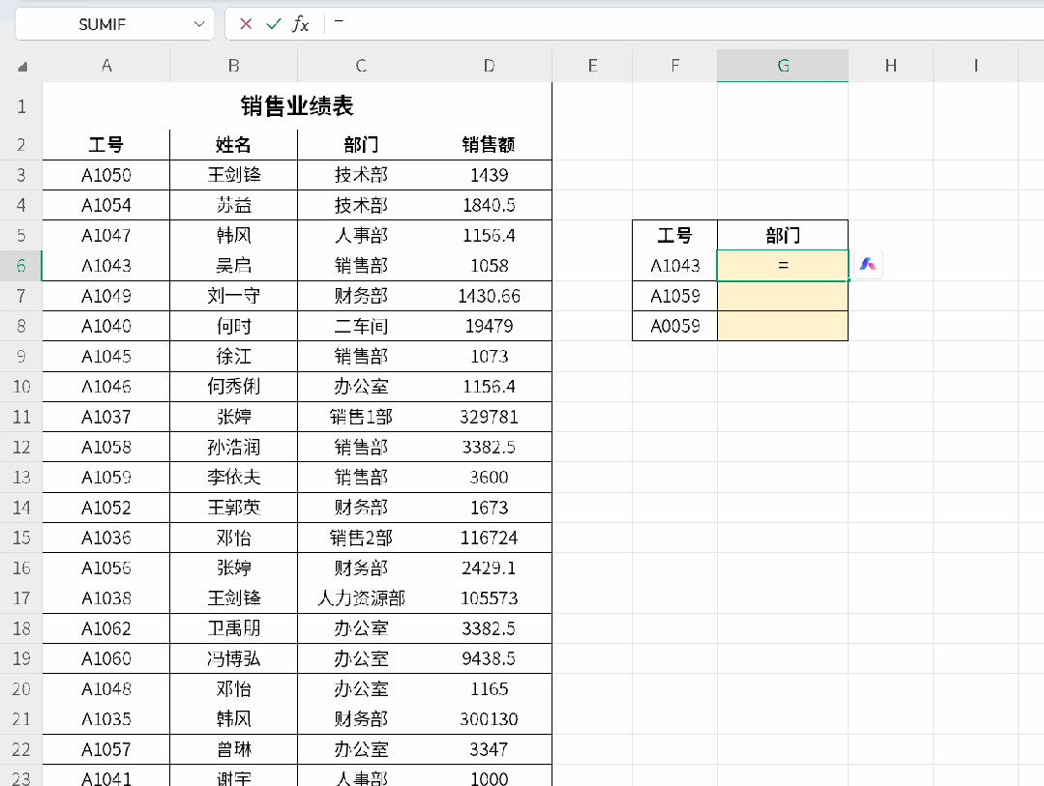
Task: Select the column A header
Action: click(106, 66)
